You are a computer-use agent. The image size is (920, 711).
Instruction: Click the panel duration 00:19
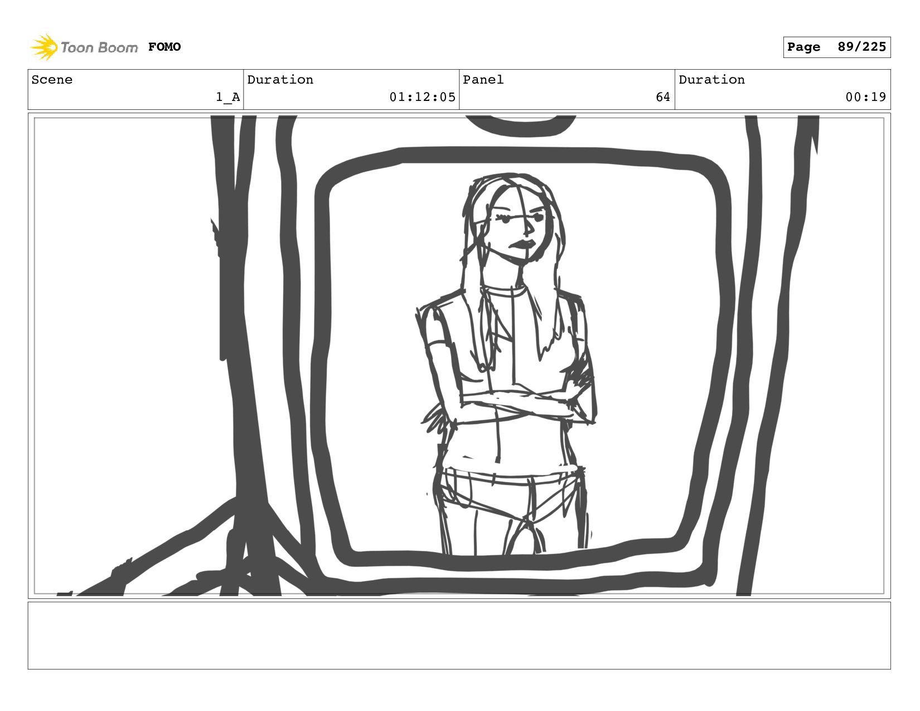click(x=866, y=97)
